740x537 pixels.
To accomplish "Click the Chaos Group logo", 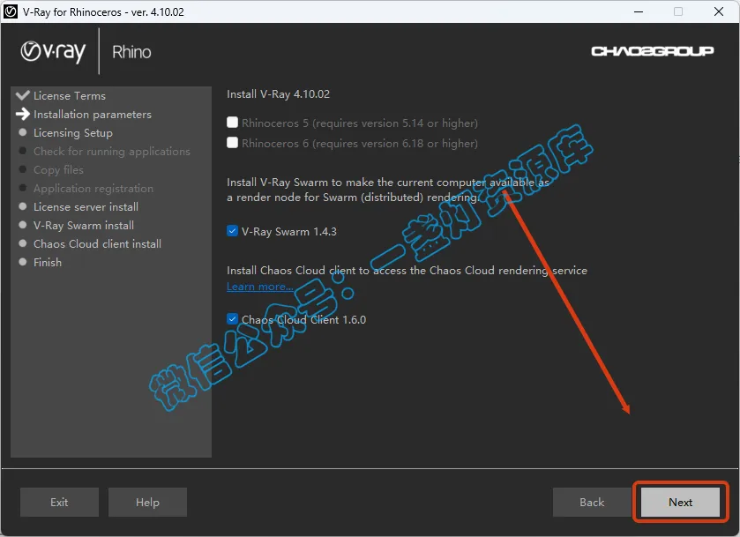I will pyautogui.click(x=652, y=51).
